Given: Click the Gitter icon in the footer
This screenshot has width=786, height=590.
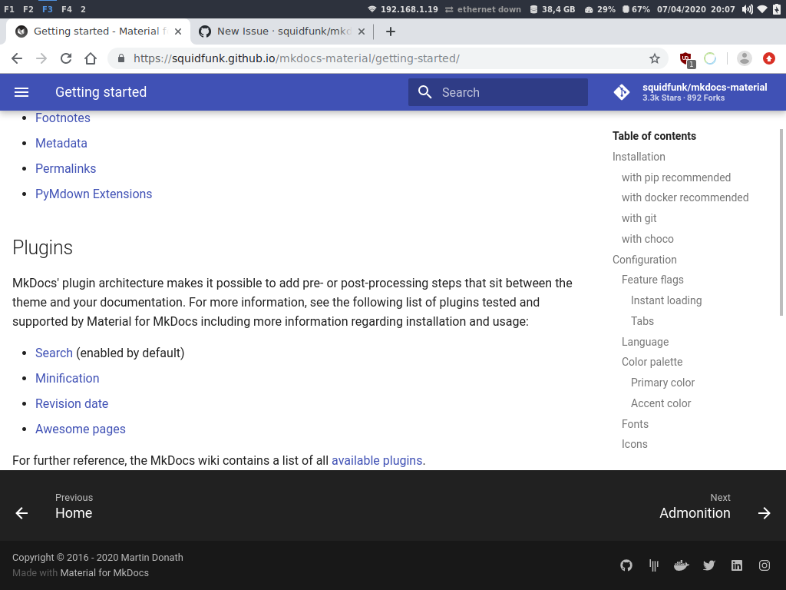Looking at the screenshot, I should pos(653,565).
